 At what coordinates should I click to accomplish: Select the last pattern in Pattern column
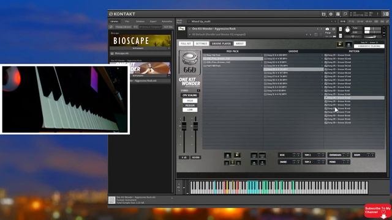click(354, 123)
